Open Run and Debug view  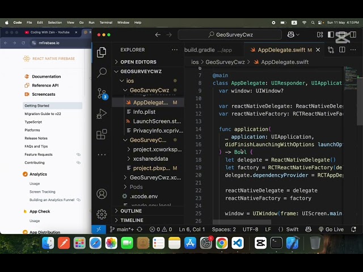102,113
